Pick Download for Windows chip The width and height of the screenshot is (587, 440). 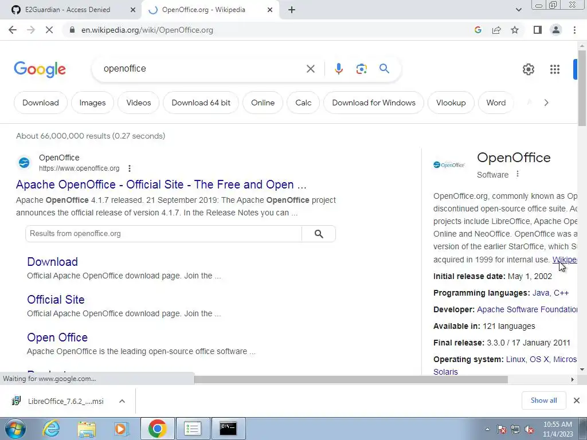374,103
